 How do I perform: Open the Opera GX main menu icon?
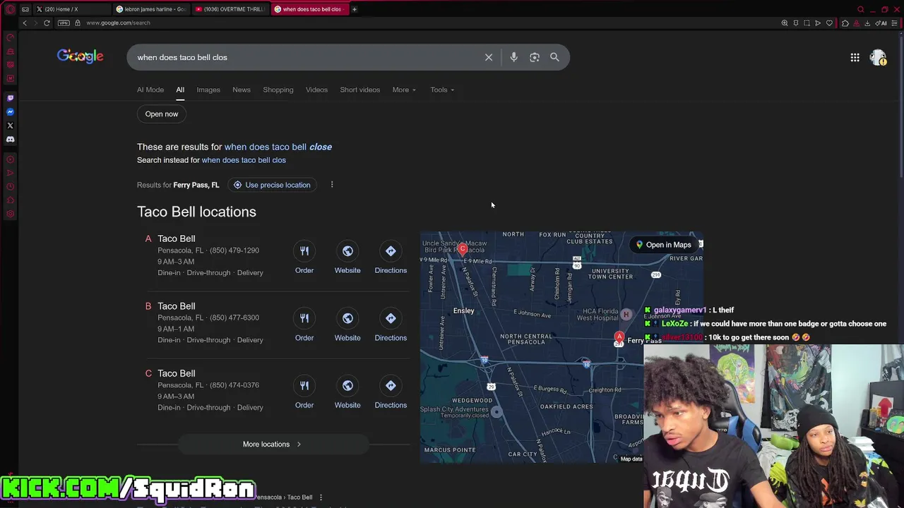(x=10, y=9)
